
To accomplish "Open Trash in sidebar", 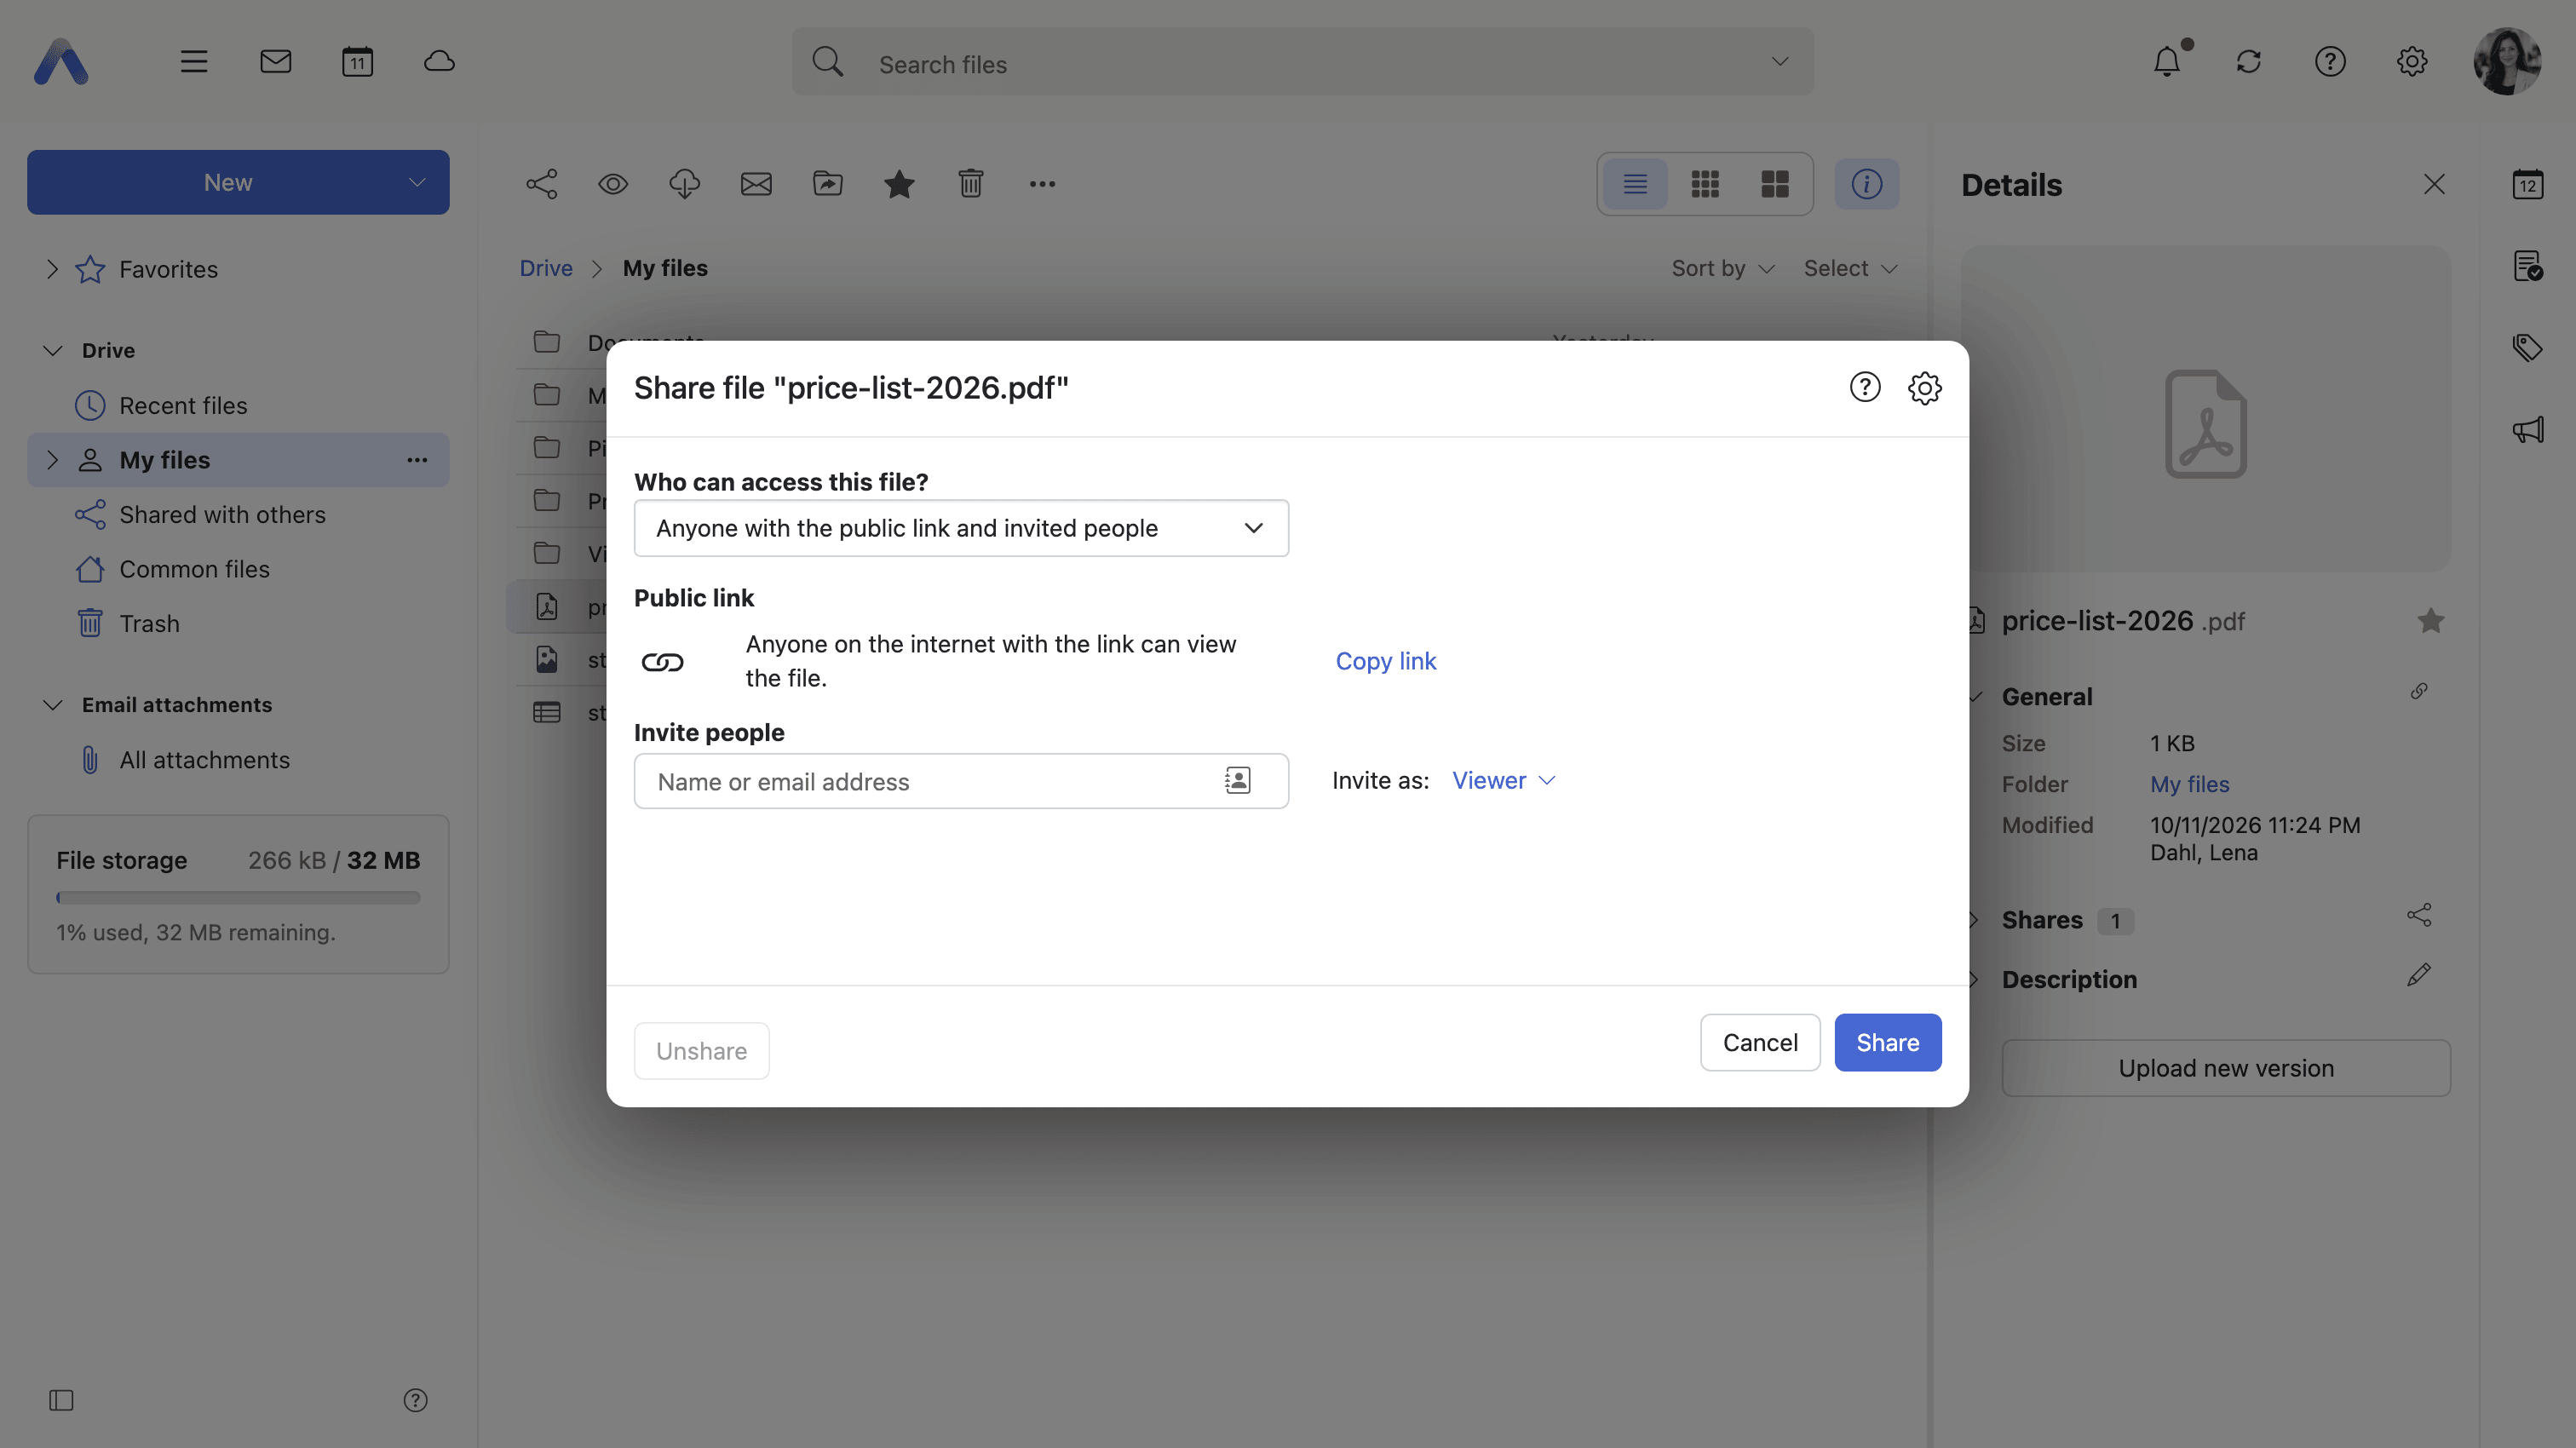I will point(149,623).
